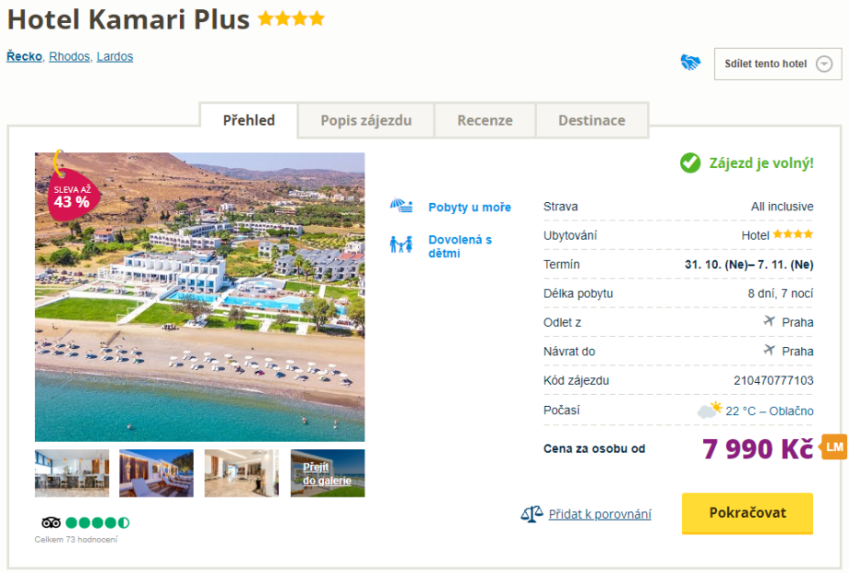The height and width of the screenshot is (573, 849).
Task: Select the Destinace tab
Action: pos(592,120)
